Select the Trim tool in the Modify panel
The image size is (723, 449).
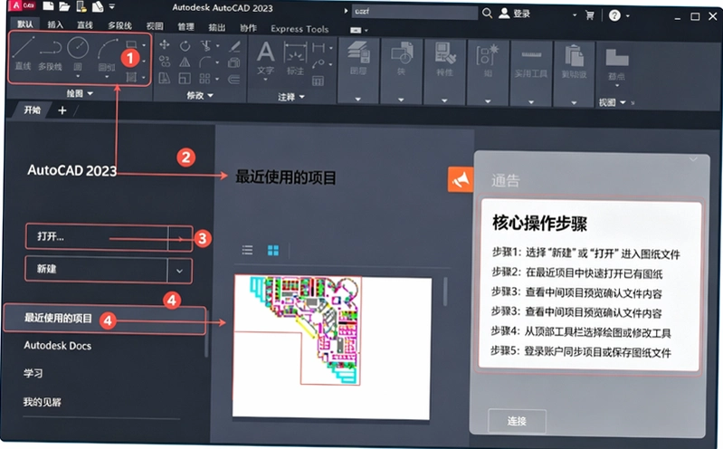tap(205, 45)
